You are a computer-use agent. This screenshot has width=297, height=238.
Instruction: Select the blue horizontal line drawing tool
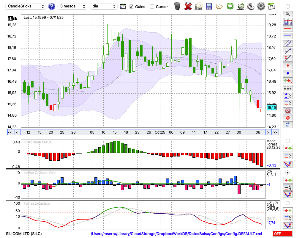[287, 36]
